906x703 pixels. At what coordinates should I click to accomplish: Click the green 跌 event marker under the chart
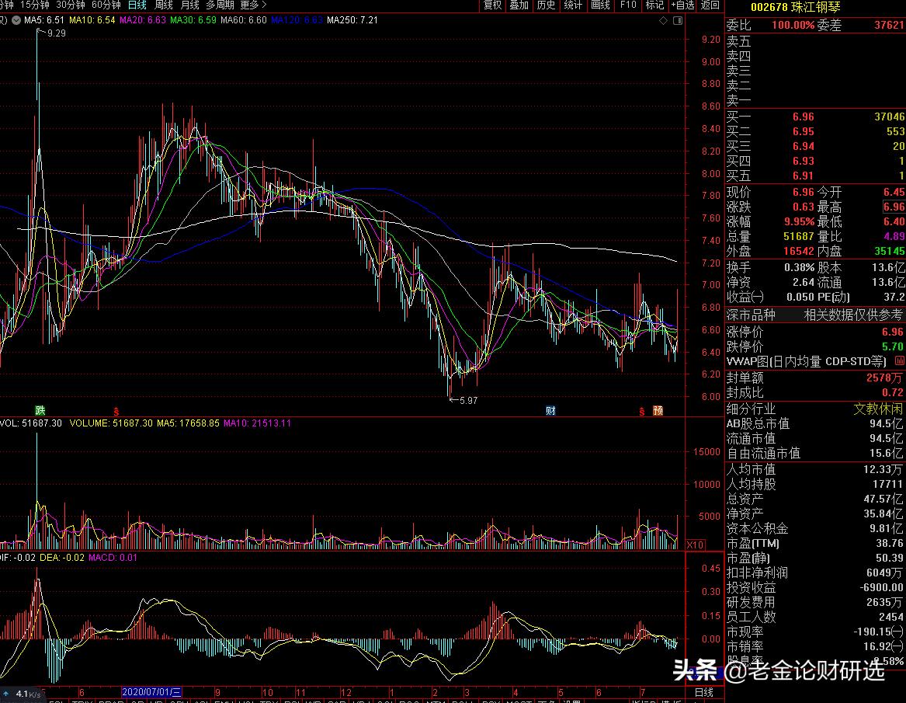point(40,410)
